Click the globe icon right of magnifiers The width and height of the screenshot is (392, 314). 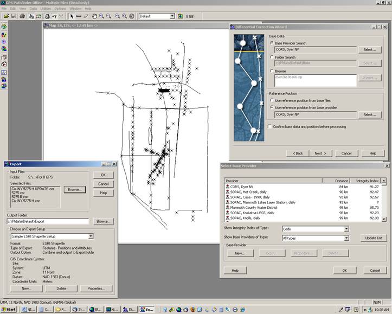pos(132,16)
